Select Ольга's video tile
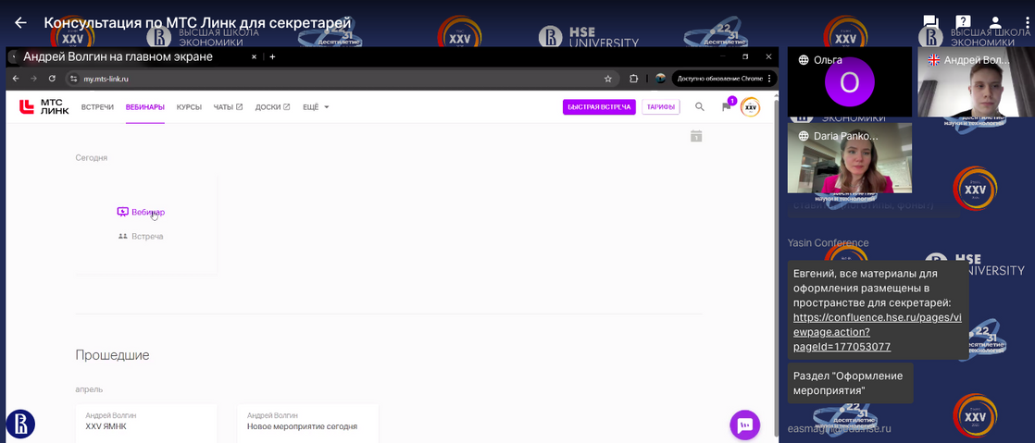 [x=850, y=81]
